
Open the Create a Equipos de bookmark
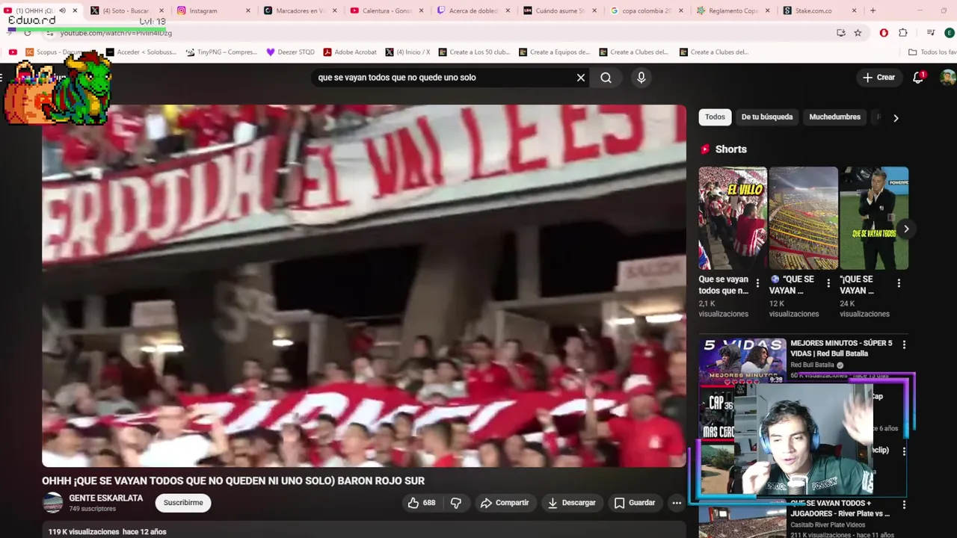(555, 52)
